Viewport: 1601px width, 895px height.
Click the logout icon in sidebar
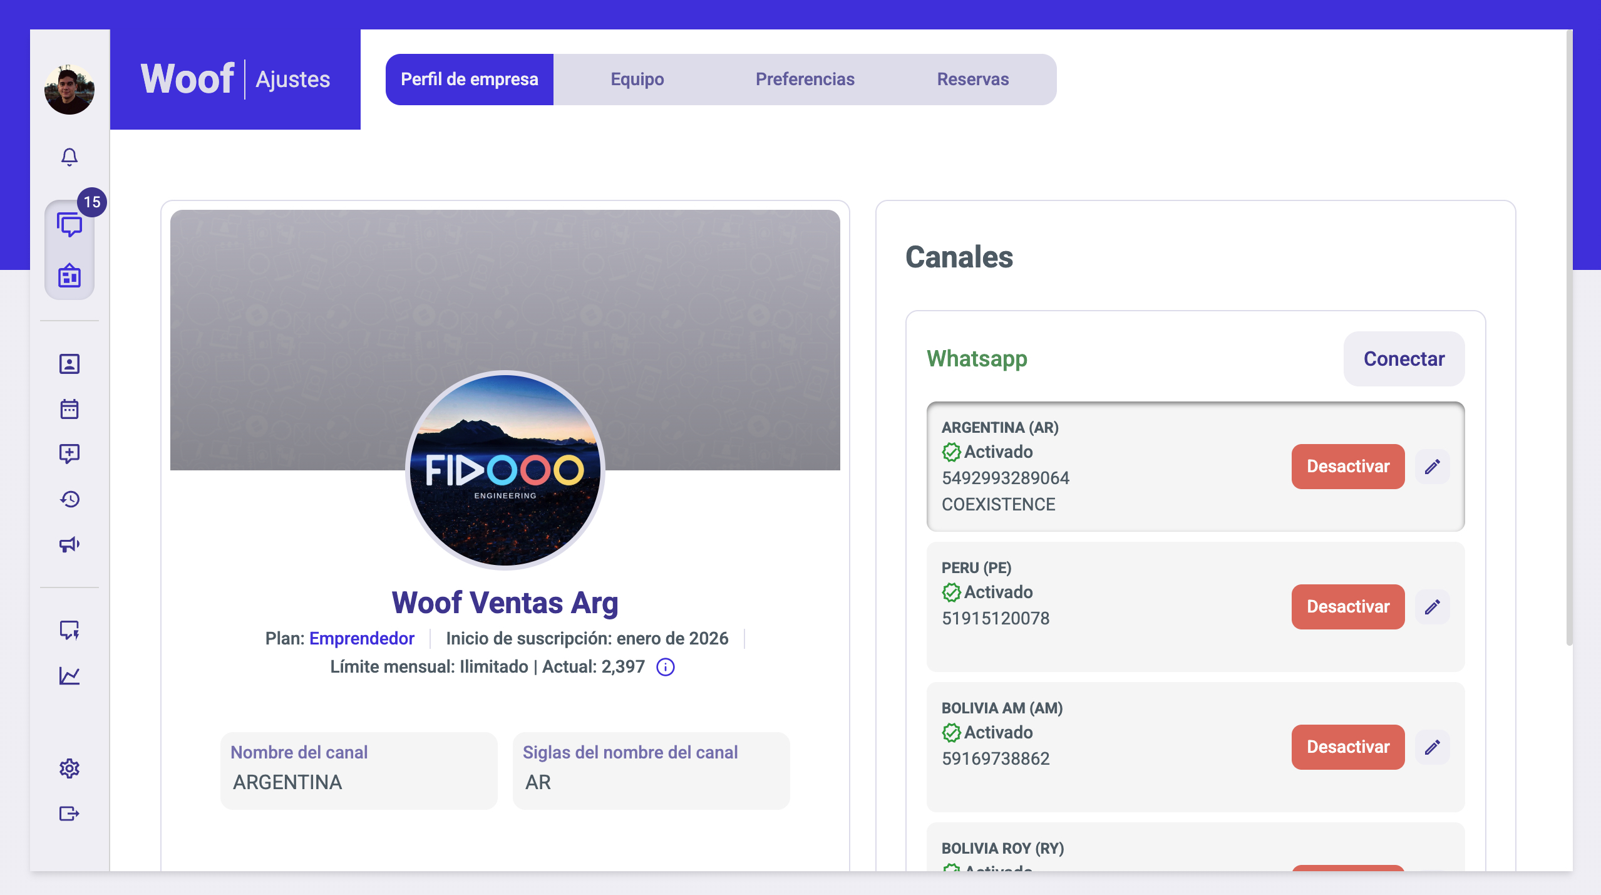click(69, 814)
